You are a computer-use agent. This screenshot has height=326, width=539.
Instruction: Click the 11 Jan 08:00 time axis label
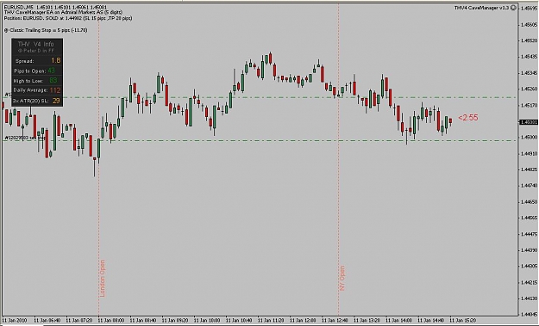pos(111,321)
